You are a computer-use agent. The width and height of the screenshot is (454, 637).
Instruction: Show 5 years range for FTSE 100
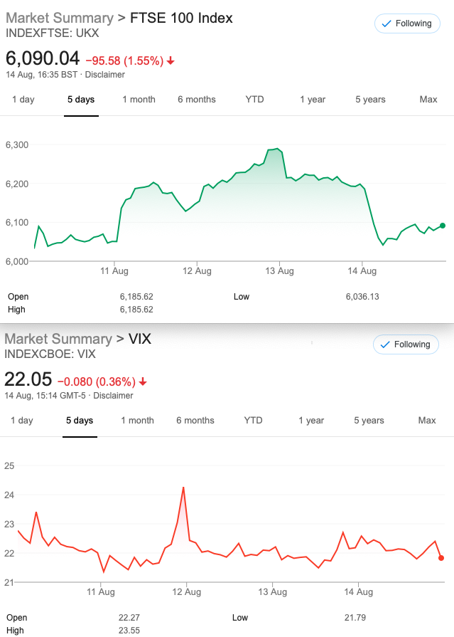pyautogui.click(x=370, y=100)
